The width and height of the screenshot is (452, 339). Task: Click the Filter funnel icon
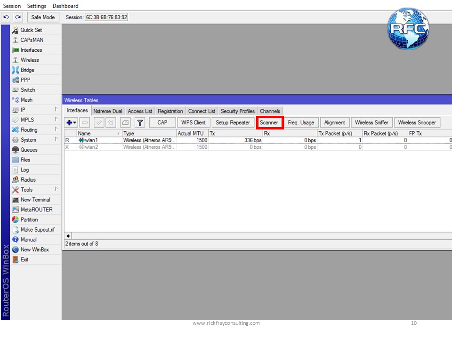coord(140,122)
